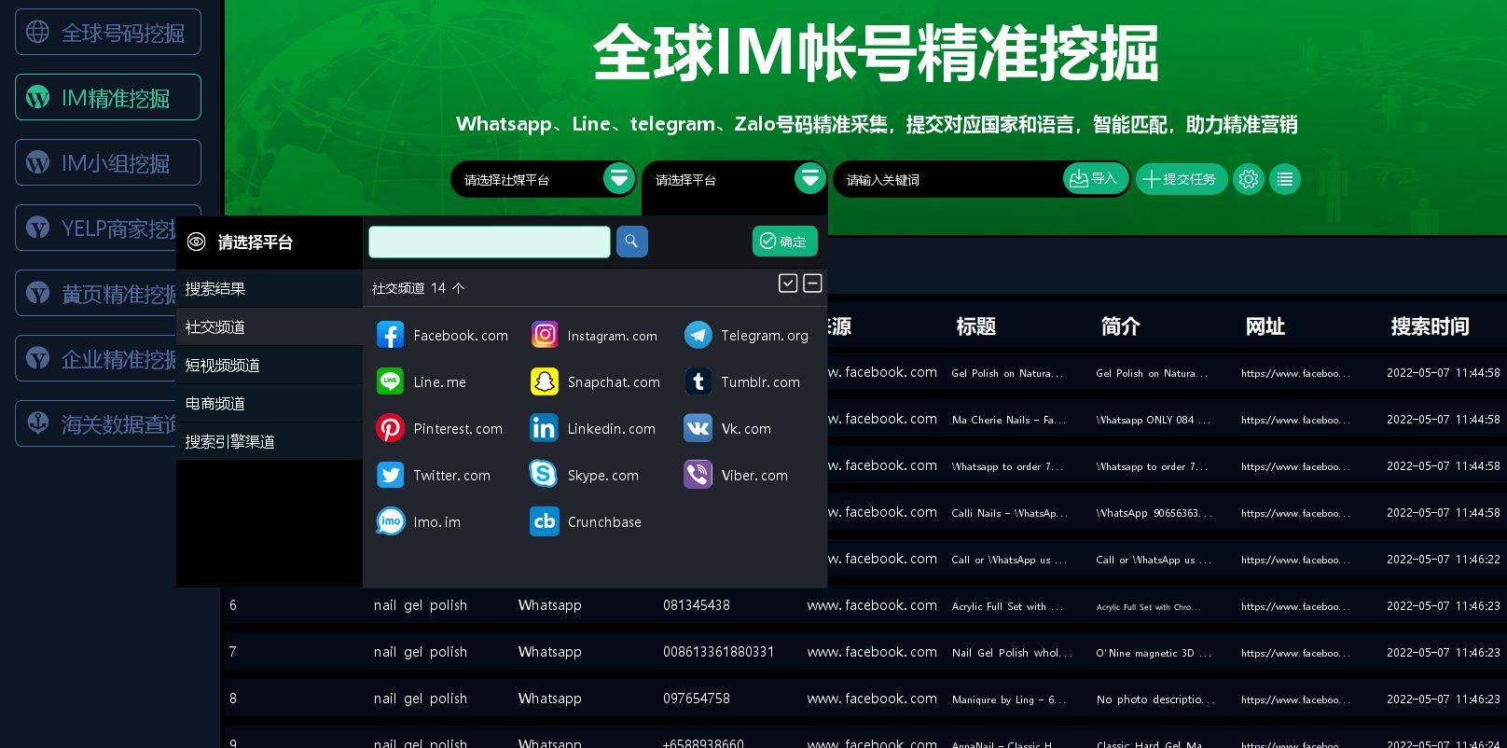Click the anchor icon of 海关数据查询
Screen dimensions: 1507x748
pyautogui.click(x=38, y=422)
